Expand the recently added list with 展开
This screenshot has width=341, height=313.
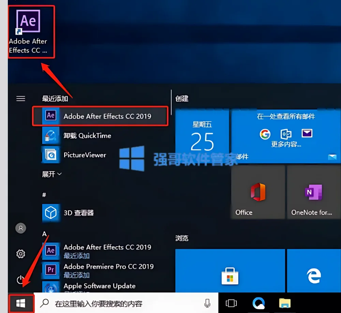tap(52, 174)
